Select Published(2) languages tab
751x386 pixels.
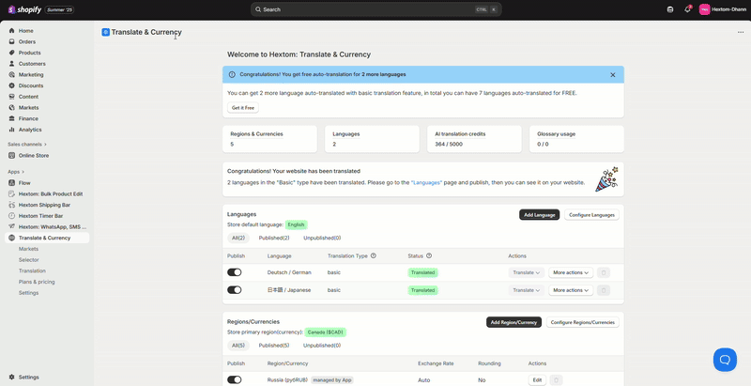(274, 238)
